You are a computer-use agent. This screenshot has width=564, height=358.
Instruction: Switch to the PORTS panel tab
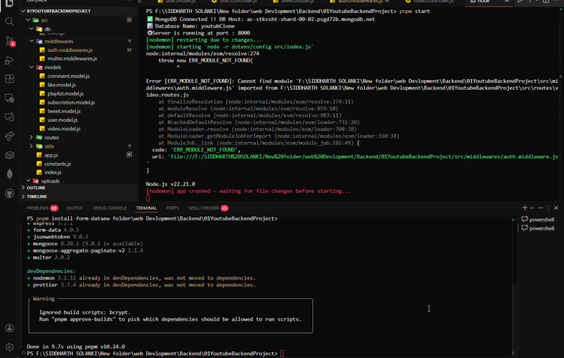172,208
